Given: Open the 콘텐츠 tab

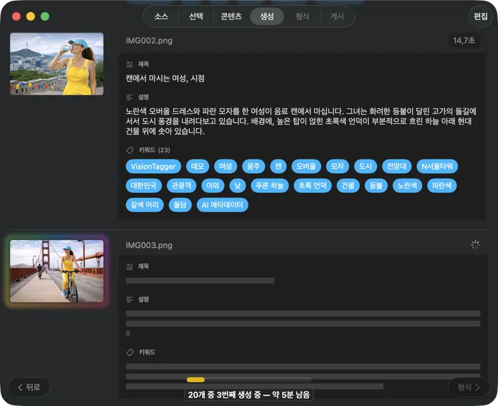Looking at the screenshot, I should (231, 17).
